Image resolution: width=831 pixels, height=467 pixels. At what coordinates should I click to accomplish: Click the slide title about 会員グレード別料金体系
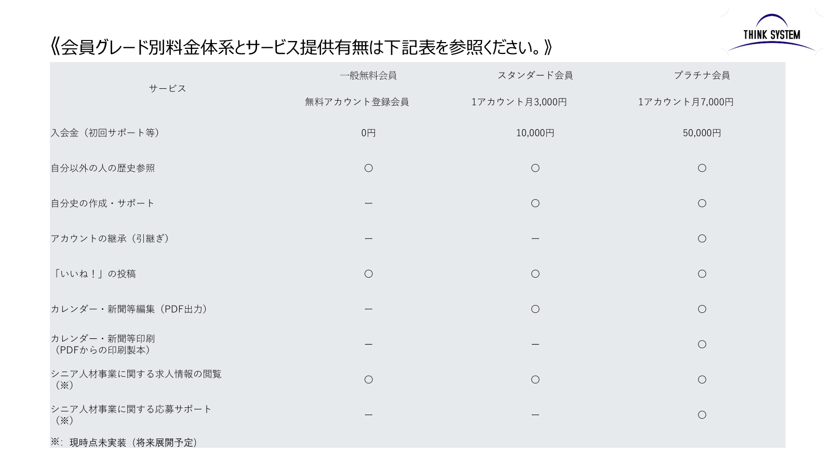coord(301,47)
